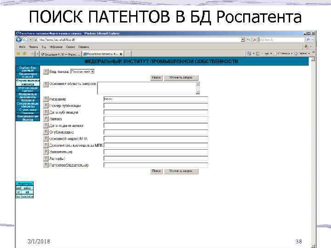Click help '?' button beside Опубликовано
This screenshot has height=248, width=331.
(x=46, y=132)
